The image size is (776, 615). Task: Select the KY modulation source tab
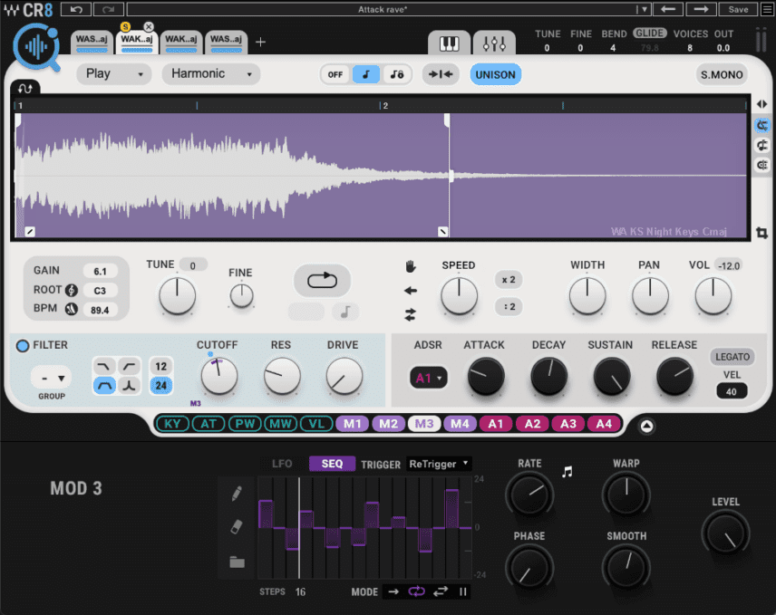pos(172,424)
